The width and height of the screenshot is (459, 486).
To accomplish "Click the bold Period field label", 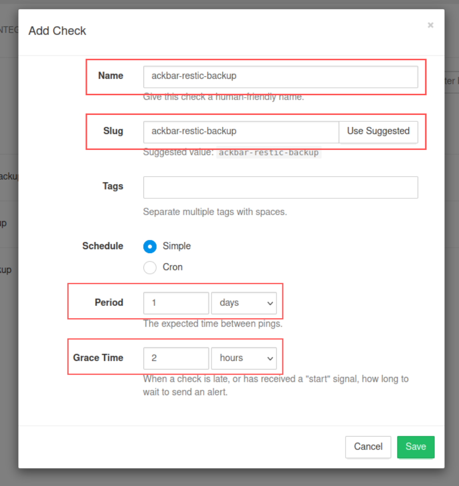I will 109,302.
